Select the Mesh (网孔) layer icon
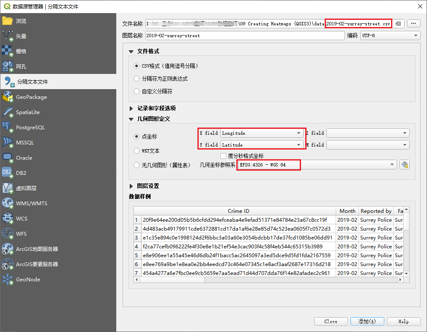The width and height of the screenshot is (427, 332). pos(7,66)
